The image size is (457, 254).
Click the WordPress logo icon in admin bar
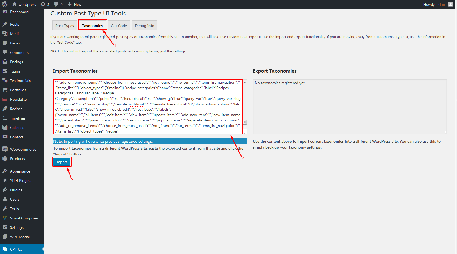pyautogui.click(x=5, y=4)
